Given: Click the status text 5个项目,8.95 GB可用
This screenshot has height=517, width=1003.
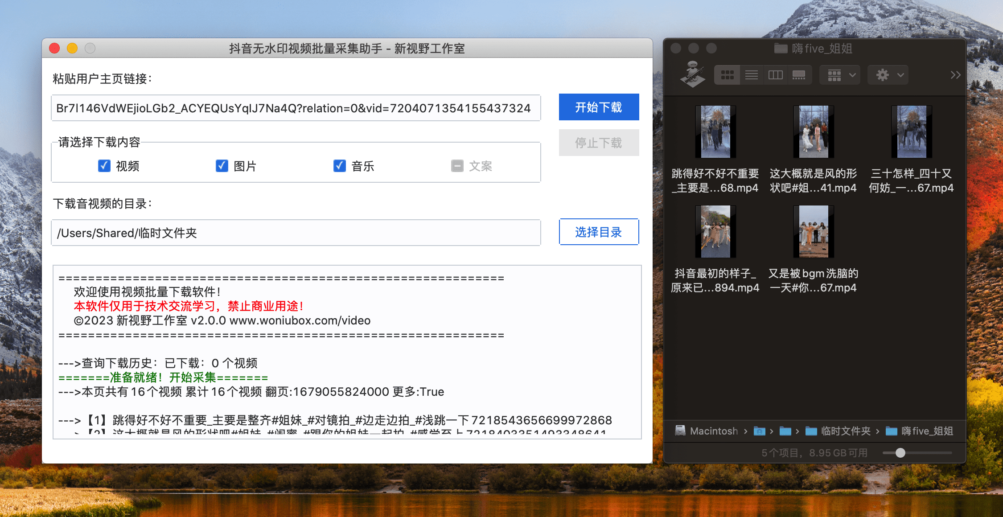Looking at the screenshot, I should pyautogui.click(x=814, y=453).
